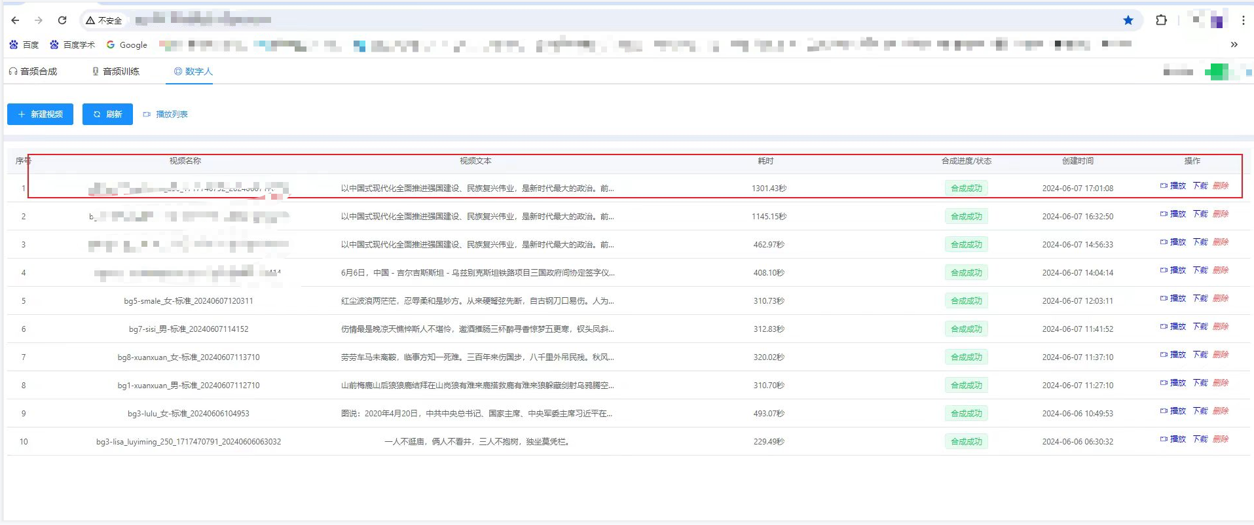Image resolution: width=1254 pixels, height=525 pixels.
Task: Click 合成成功 status in row 5
Action: 966,301
